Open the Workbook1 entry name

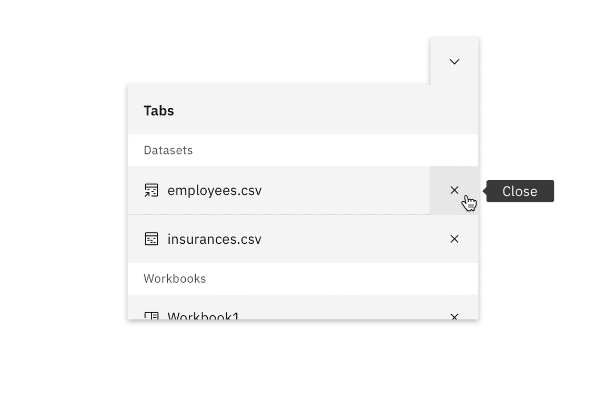click(203, 316)
